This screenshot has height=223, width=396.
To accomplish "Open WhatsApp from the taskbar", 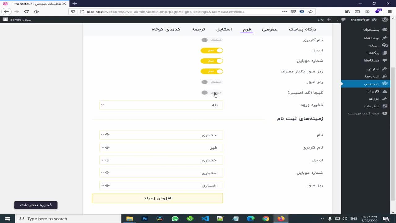I will click(175, 219).
